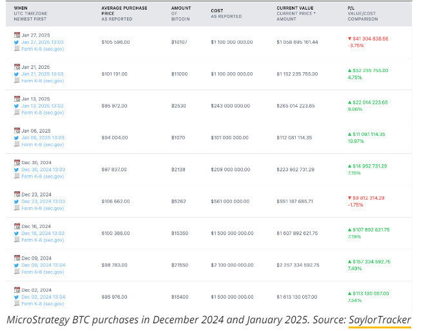Open the Jan 13, 2025 13:02 tweet link

(x=43, y=106)
